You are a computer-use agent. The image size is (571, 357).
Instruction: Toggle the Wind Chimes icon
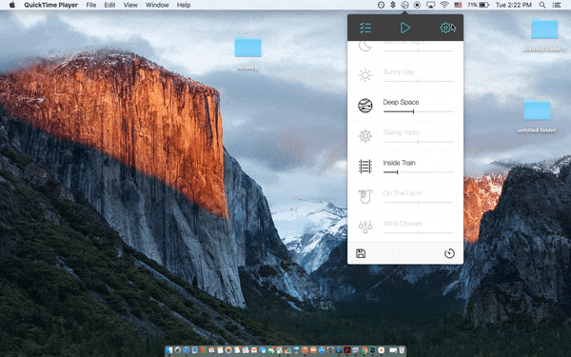[x=364, y=227]
